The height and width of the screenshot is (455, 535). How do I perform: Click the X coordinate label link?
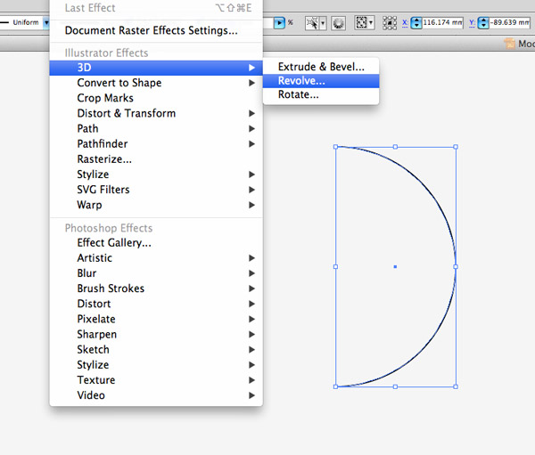click(x=406, y=22)
